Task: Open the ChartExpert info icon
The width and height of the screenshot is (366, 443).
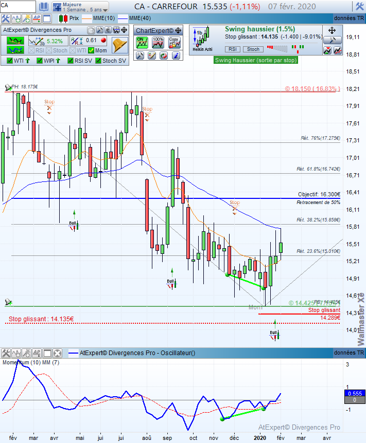Action: [176, 56]
